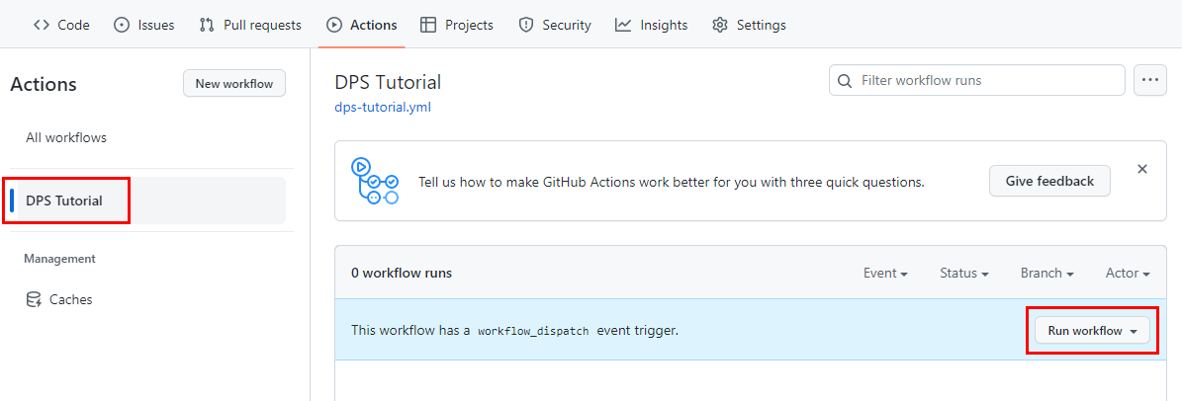Screen dimensions: 1182x401
Task: Click the Code tab icon
Action: [42, 25]
